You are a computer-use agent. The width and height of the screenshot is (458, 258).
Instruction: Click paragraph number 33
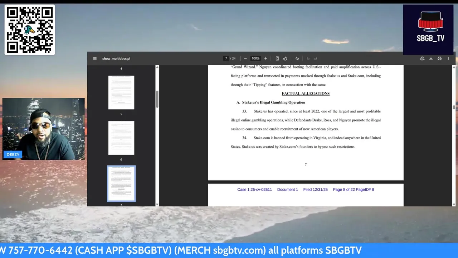[245, 111]
